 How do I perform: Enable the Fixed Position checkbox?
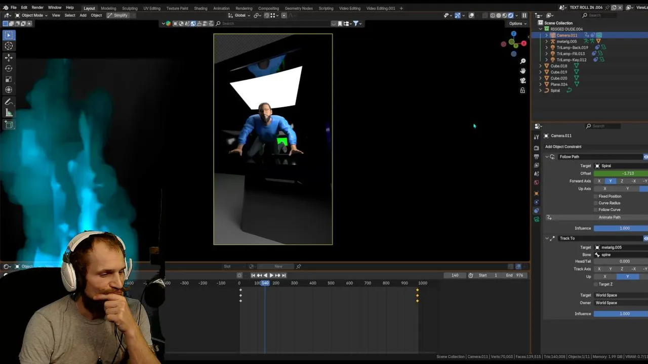pos(595,196)
